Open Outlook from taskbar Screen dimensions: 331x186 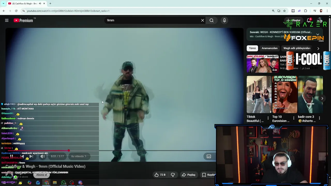click(38, 183)
